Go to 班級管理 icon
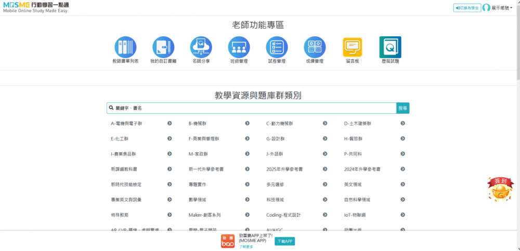 coord(239,47)
